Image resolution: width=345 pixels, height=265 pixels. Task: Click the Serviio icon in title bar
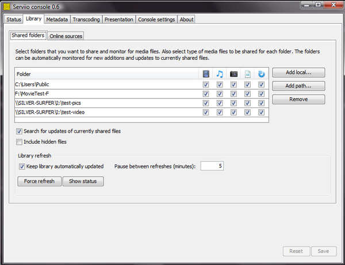pos(7,6)
